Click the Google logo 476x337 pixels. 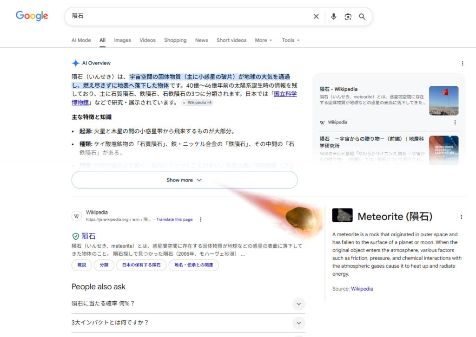click(32, 16)
